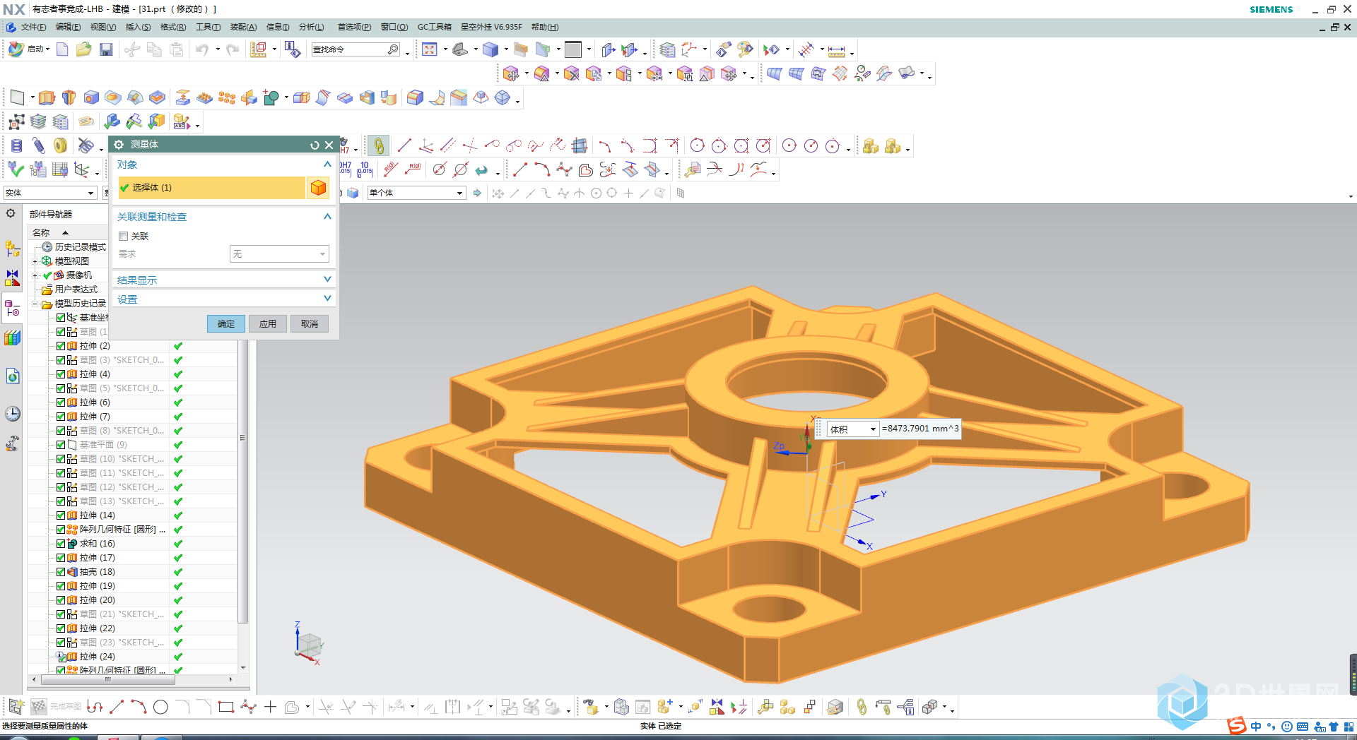Reset the Measure Body dialog

(315, 145)
